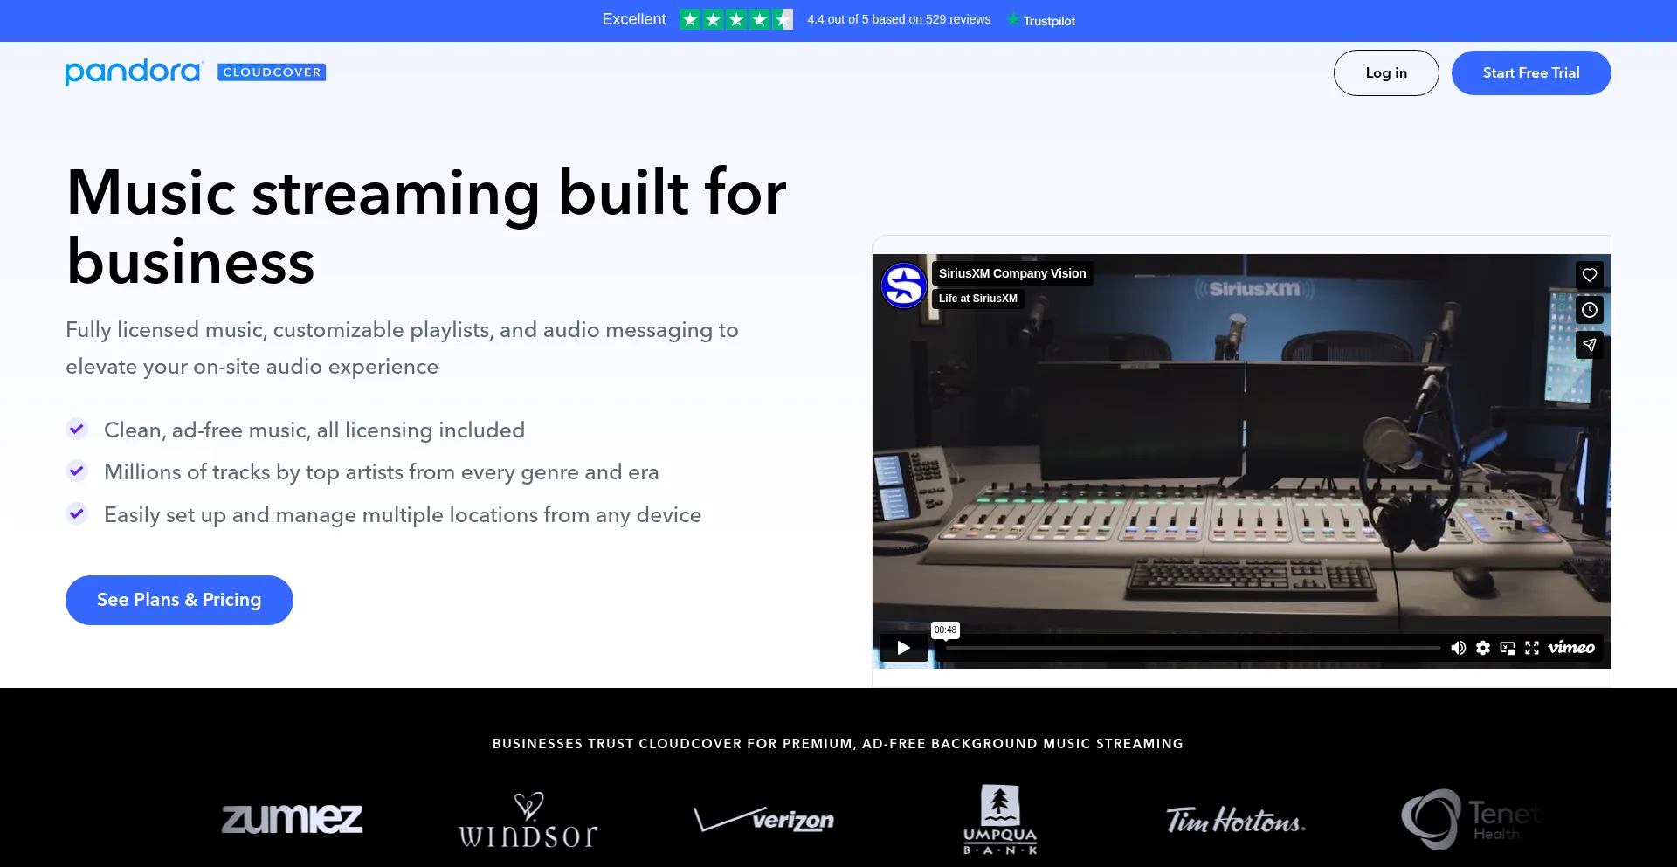Image resolution: width=1677 pixels, height=867 pixels.
Task: Play the SiriusXM Company Vision video
Action: coord(903,648)
